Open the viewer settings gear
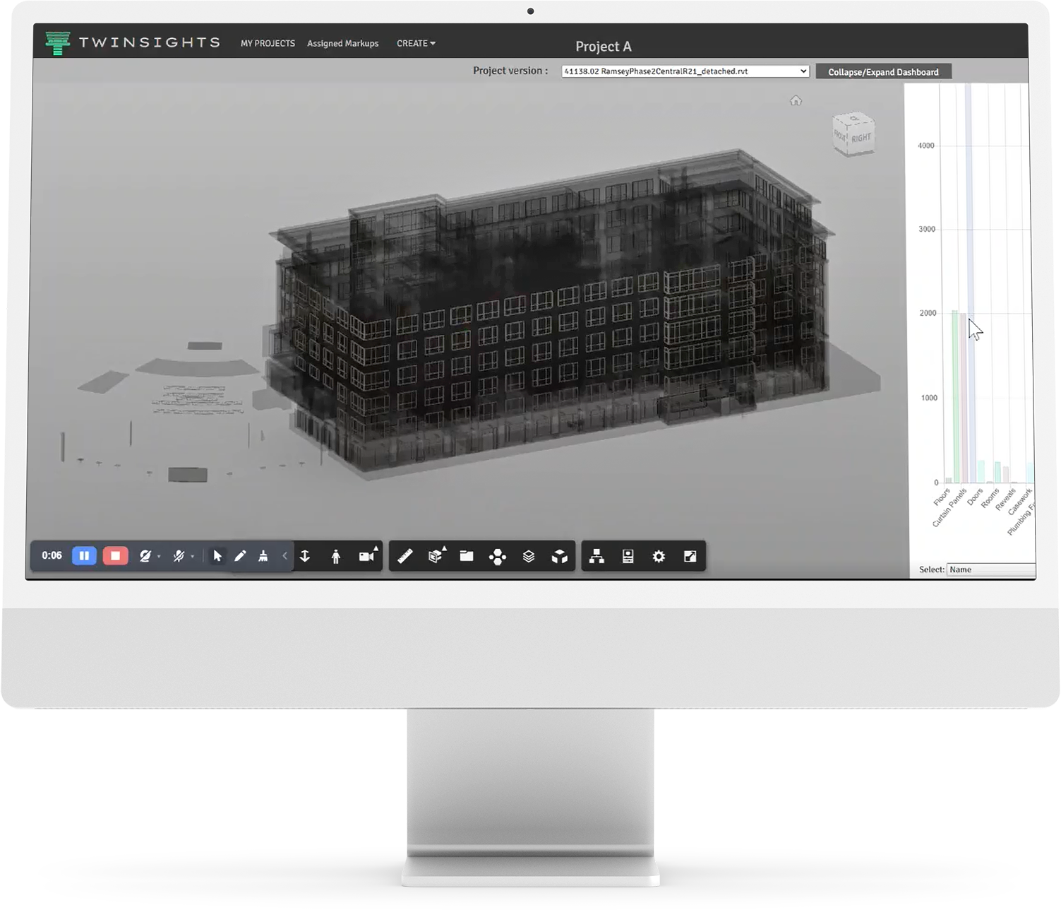 coord(659,557)
